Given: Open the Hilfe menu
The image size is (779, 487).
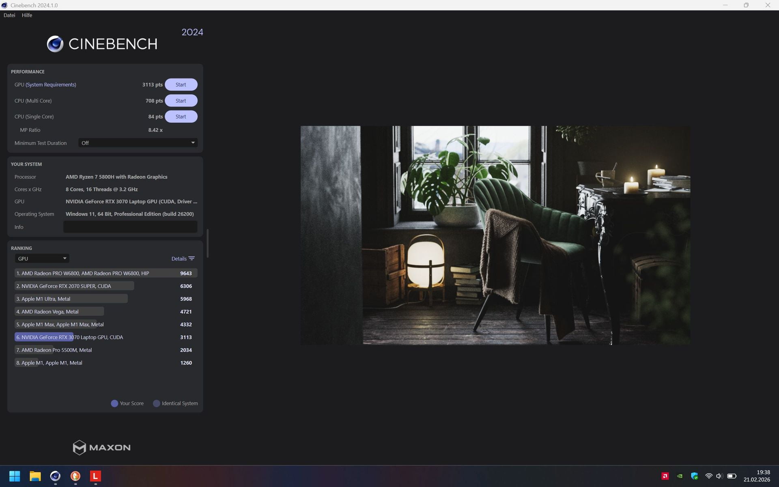Looking at the screenshot, I should coord(27,15).
